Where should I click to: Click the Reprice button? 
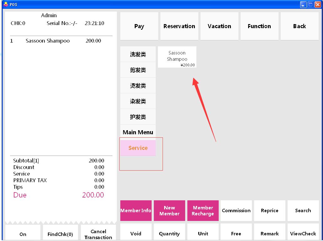click(x=270, y=211)
